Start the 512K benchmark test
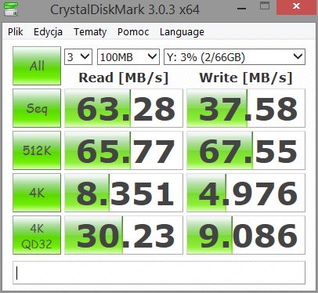This screenshot has width=318, height=293. click(x=37, y=150)
